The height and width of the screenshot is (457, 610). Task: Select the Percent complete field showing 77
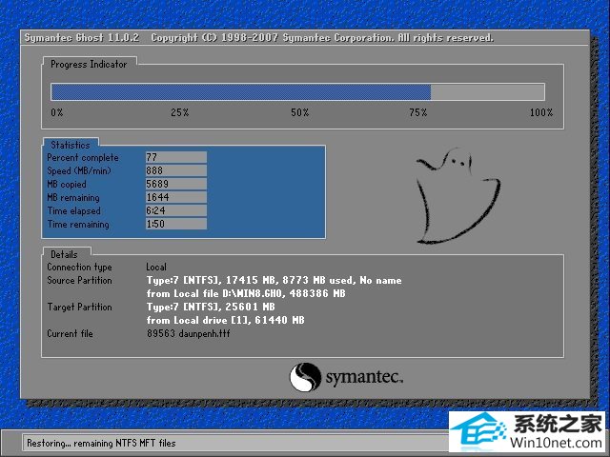click(175, 157)
